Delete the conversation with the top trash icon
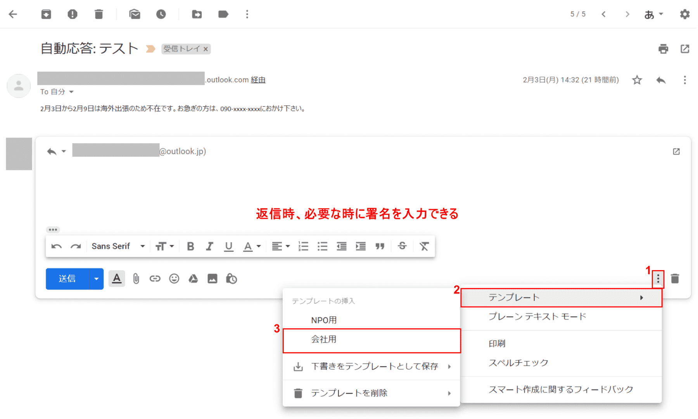Viewport: 698px width, 419px height. (x=99, y=14)
